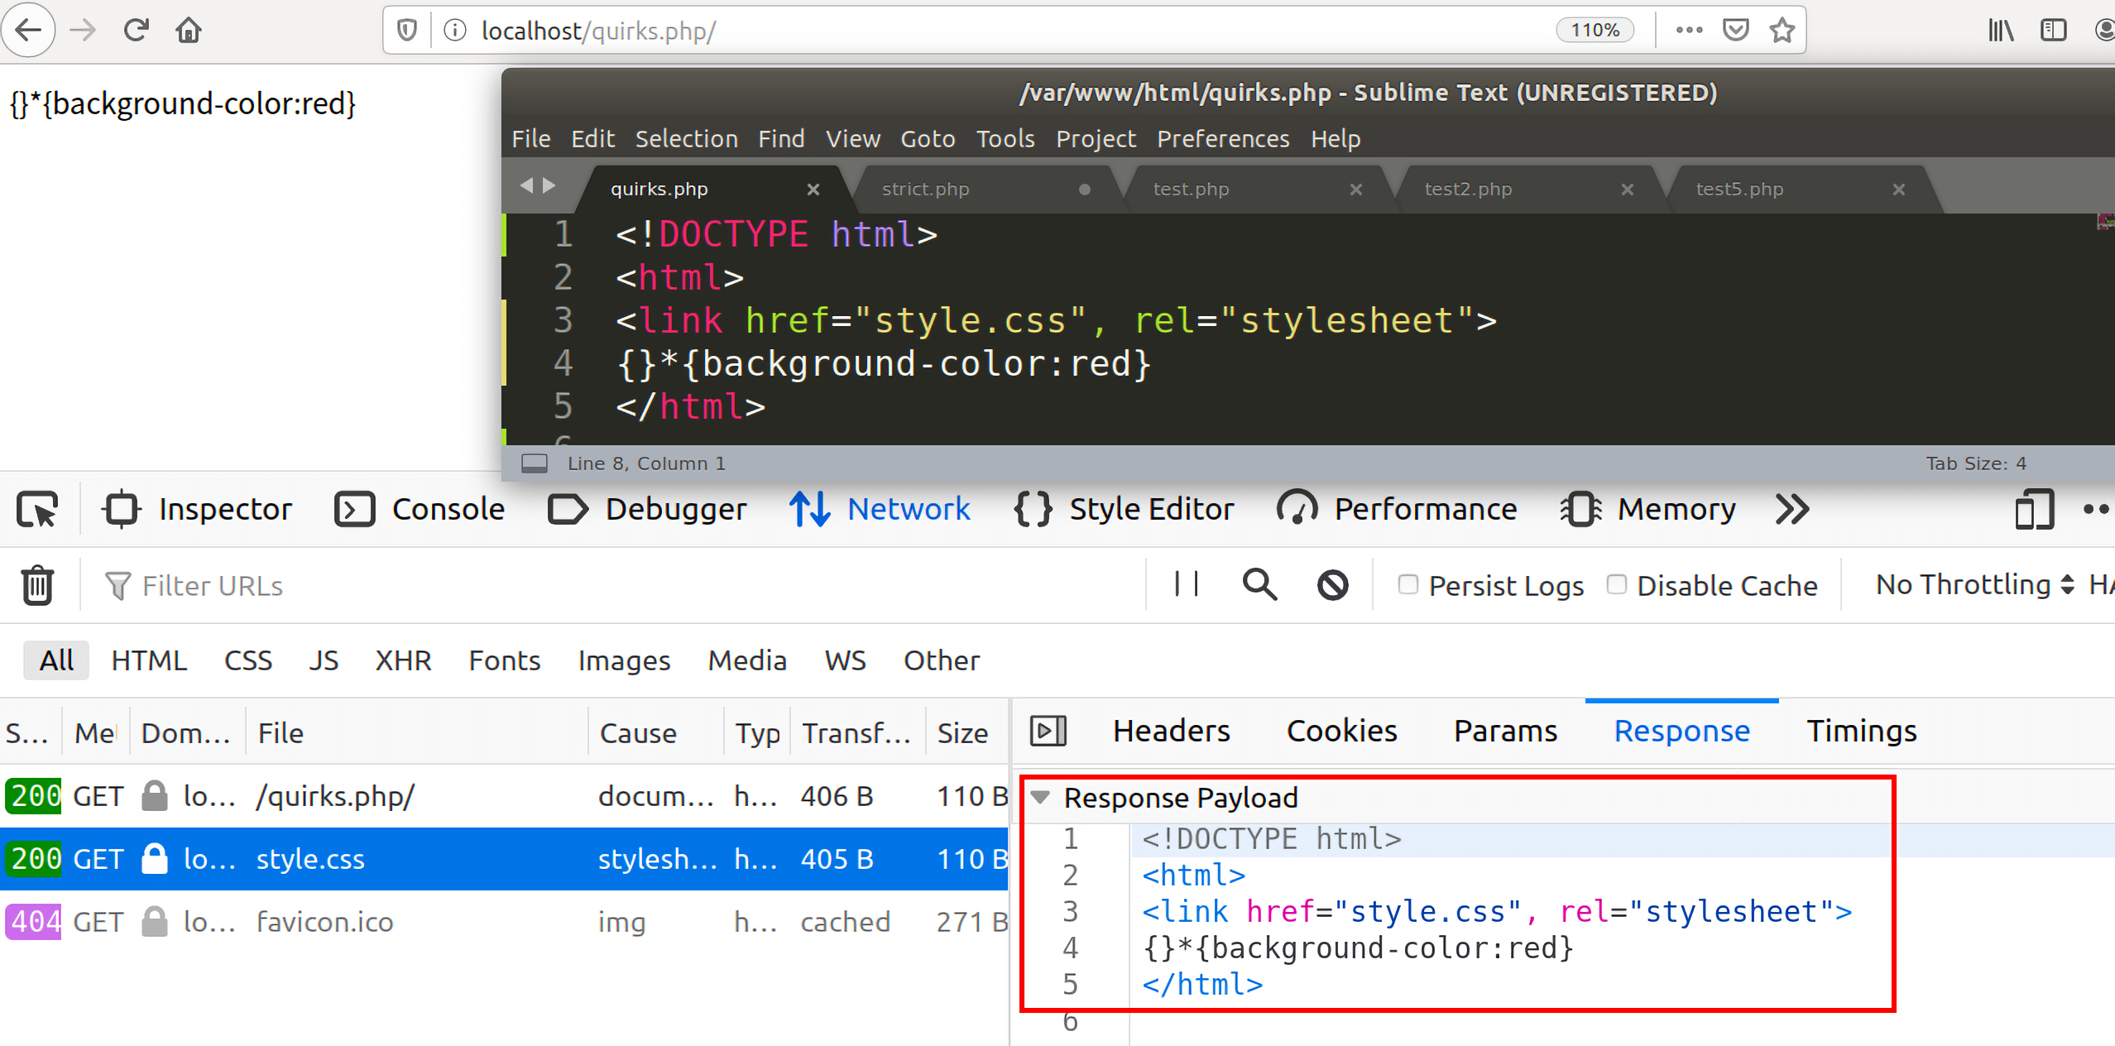Open the Memory panel
The height and width of the screenshot is (1046, 2115).
pos(1648,509)
